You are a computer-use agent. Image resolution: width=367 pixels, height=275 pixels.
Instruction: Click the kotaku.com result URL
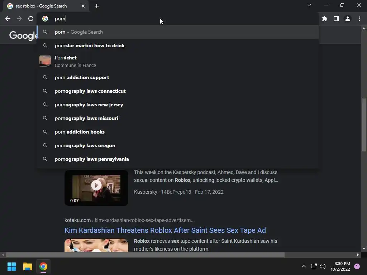(129, 220)
